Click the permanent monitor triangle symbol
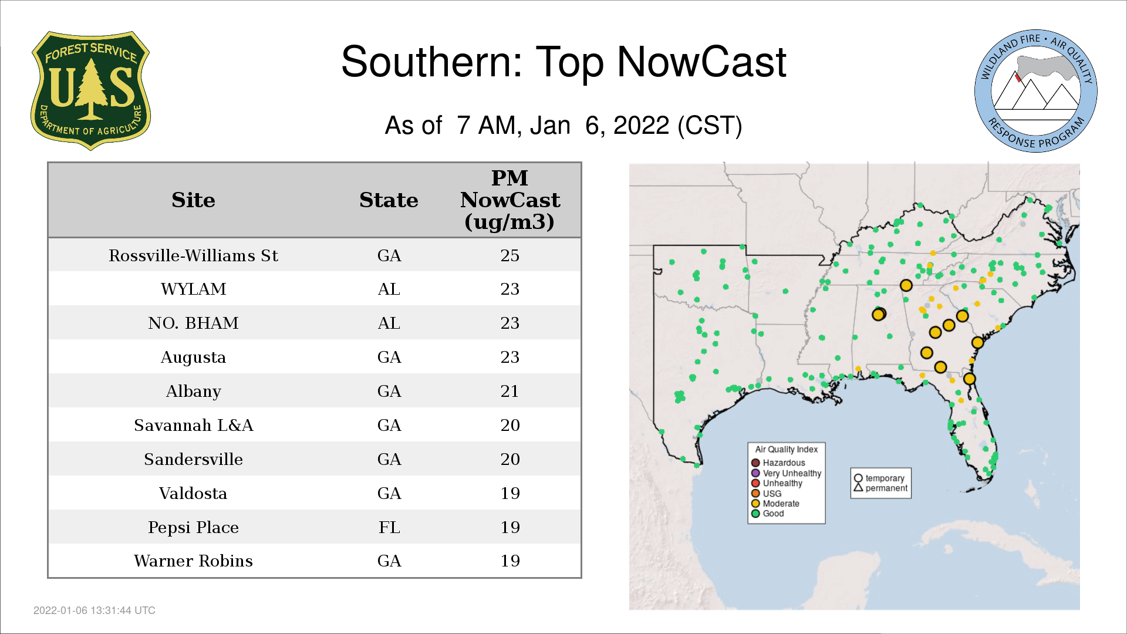Viewport: 1127px width, 634px height. [x=858, y=488]
